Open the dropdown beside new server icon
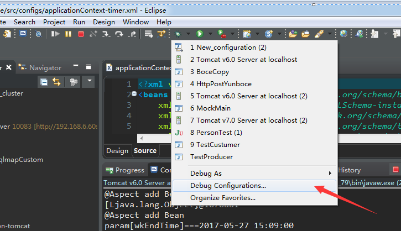The height and width of the screenshot is (231, 401). tap(257, 34)
